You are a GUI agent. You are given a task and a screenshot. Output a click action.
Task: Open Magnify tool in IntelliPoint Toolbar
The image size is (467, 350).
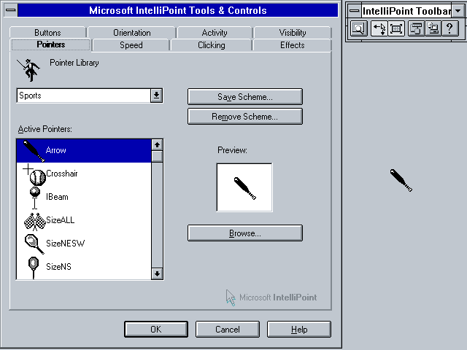point(358,28)
